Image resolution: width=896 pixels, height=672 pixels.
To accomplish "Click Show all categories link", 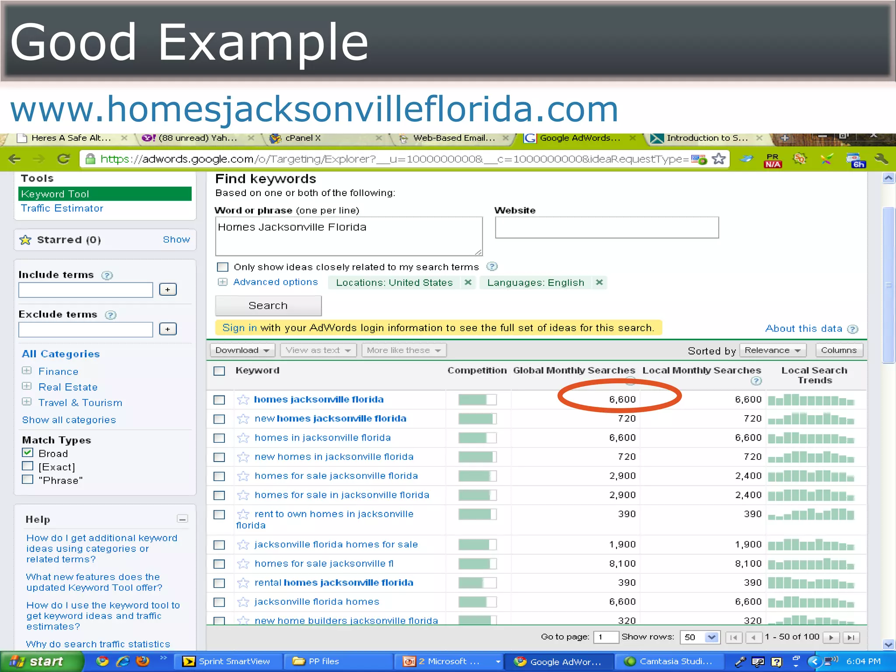I will 69,420.
